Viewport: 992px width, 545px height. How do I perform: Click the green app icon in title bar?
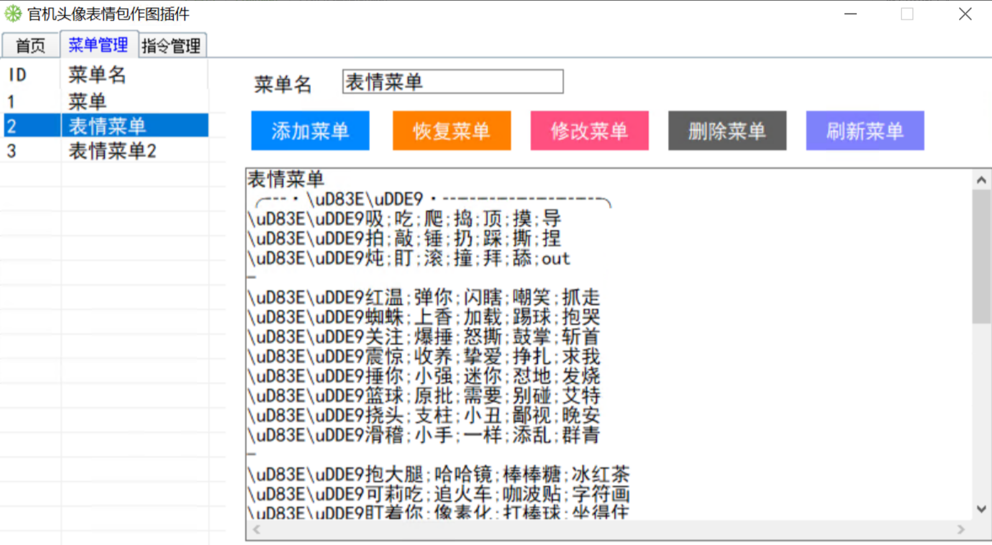[13, 14]
